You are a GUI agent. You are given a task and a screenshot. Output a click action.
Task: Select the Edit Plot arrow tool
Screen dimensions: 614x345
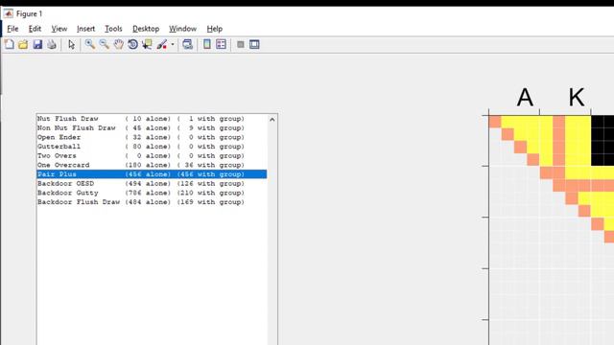click(71, 45)
